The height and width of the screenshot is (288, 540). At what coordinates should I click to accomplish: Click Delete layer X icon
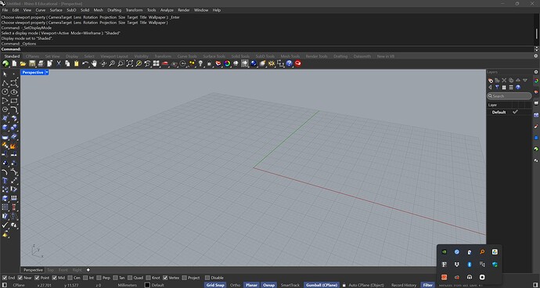[x=504, y=81]
